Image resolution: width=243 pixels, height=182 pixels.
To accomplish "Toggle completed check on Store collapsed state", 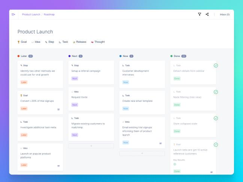I will [216, 118].
